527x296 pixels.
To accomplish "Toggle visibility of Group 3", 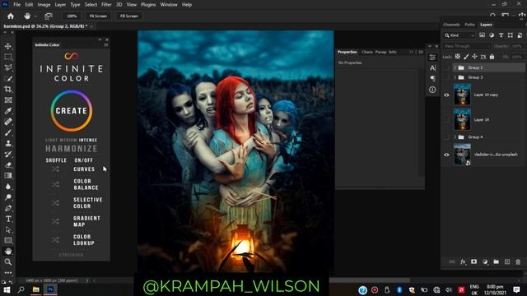I will tap(446, 77).
